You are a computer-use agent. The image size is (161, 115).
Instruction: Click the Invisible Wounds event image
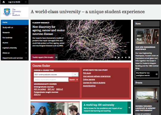[147, 95]
